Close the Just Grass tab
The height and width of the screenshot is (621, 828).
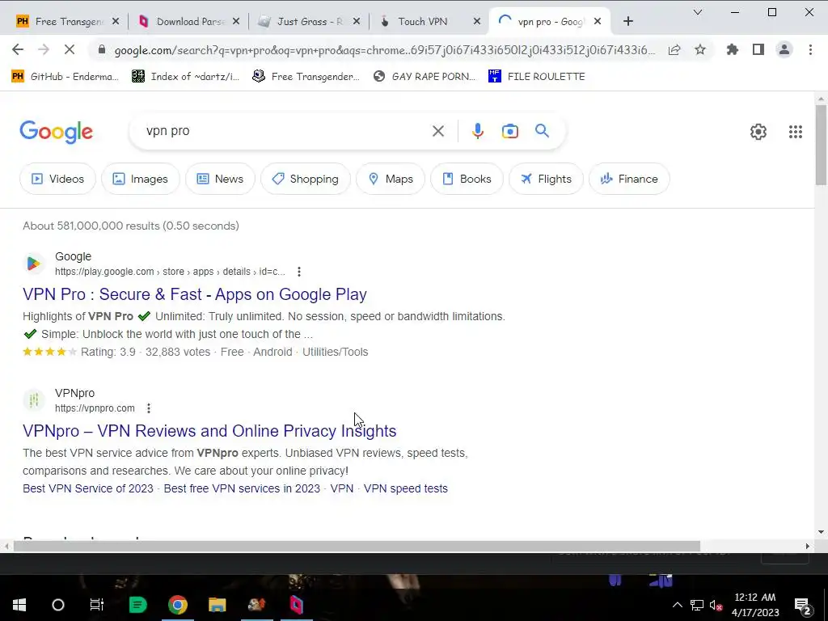click(x=357, y=21)
